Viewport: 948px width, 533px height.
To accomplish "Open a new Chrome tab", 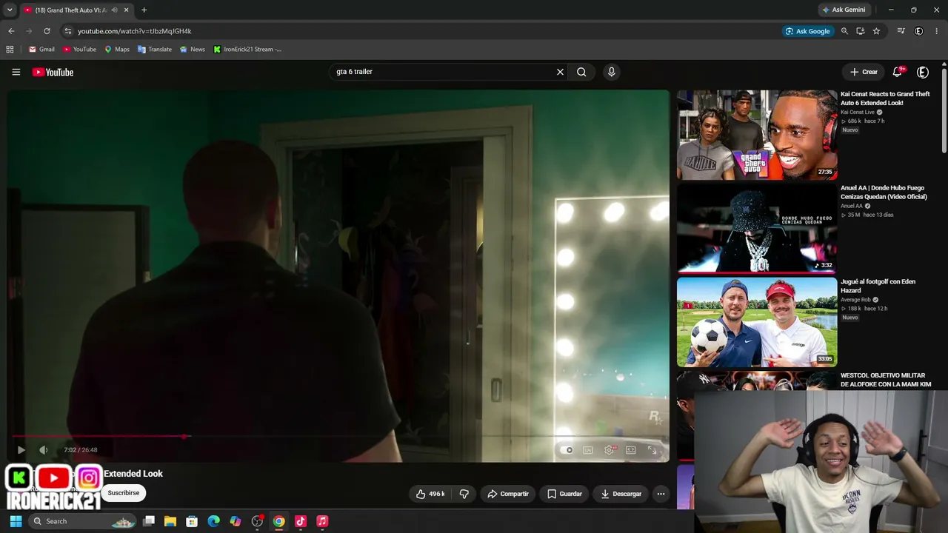I will pyautogui.click(x=144, y=10).
